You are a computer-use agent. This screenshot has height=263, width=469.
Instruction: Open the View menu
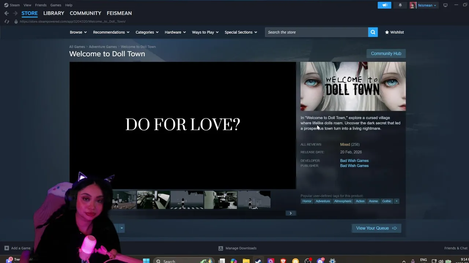point(27,5)
